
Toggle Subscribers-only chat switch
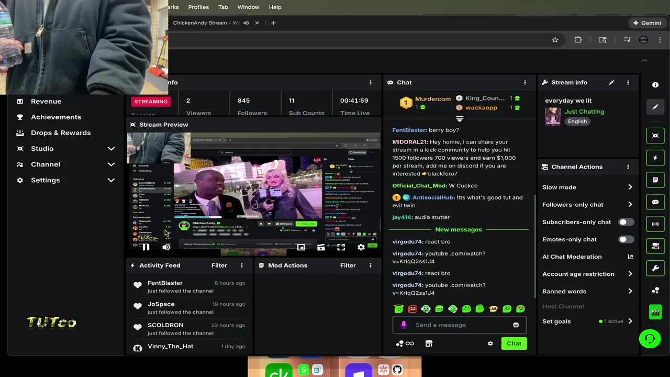626,222
